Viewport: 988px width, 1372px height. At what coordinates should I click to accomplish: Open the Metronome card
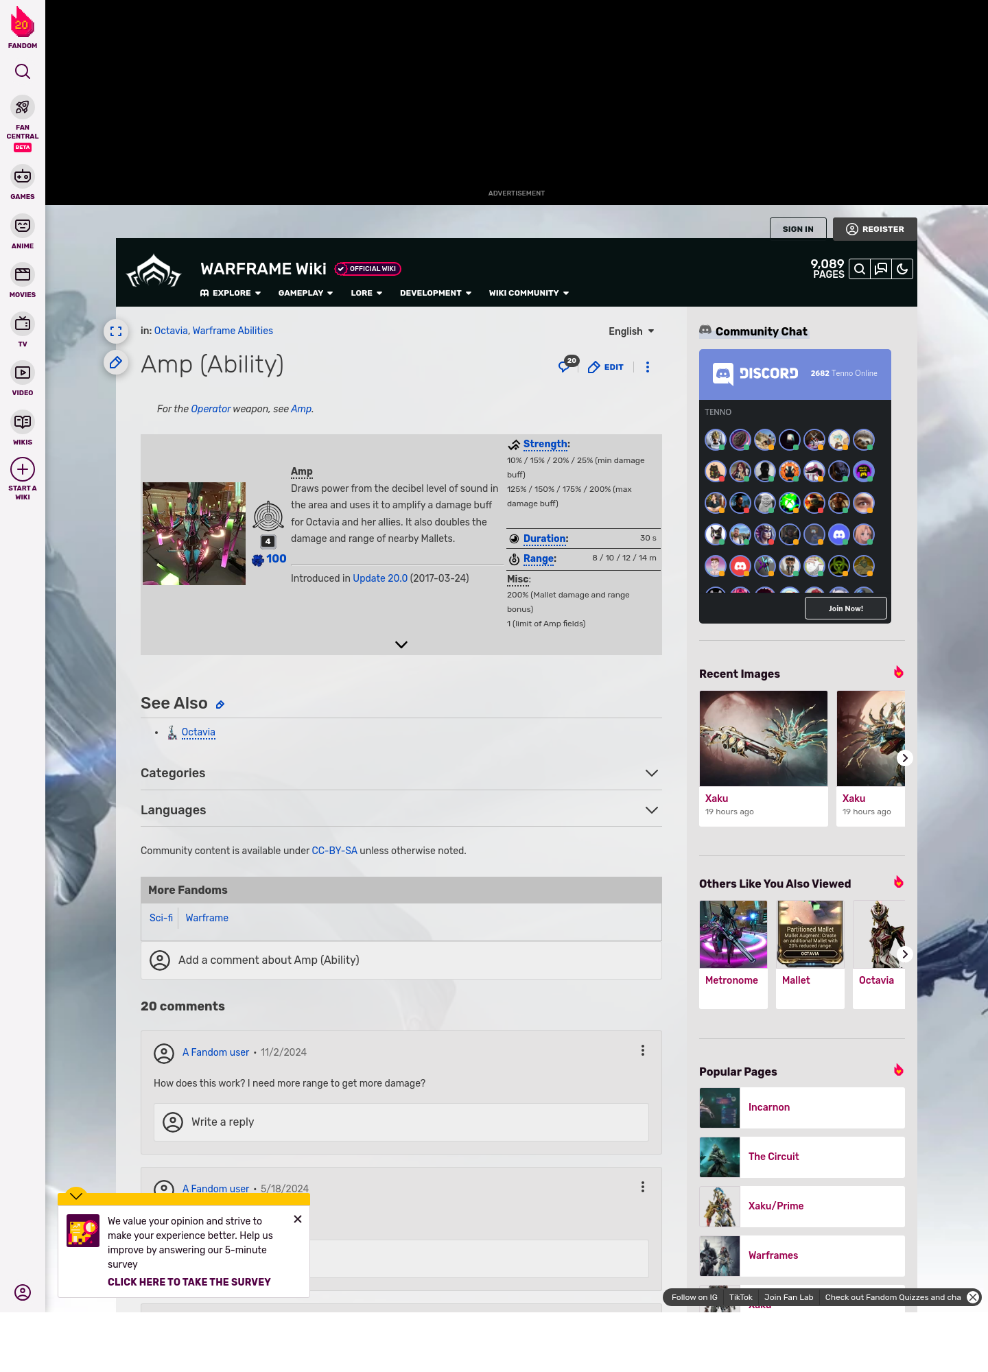[x=733, y=954]
